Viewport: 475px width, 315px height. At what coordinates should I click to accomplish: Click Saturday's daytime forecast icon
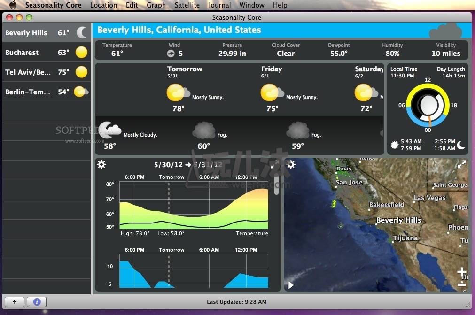coord(366,92)
